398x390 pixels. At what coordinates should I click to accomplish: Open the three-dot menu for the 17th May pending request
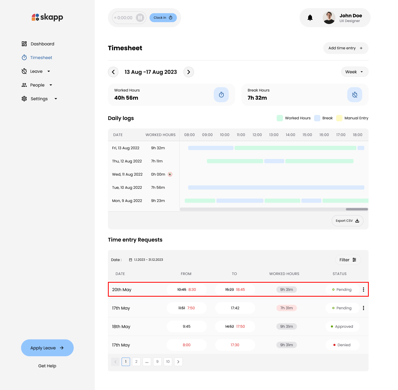coord(364,308)
